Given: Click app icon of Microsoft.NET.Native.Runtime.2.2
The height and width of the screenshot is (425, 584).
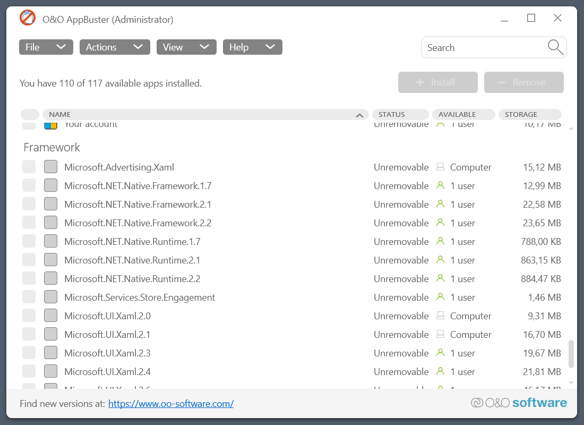Looking at the screenshot, I should pos(50,278).
